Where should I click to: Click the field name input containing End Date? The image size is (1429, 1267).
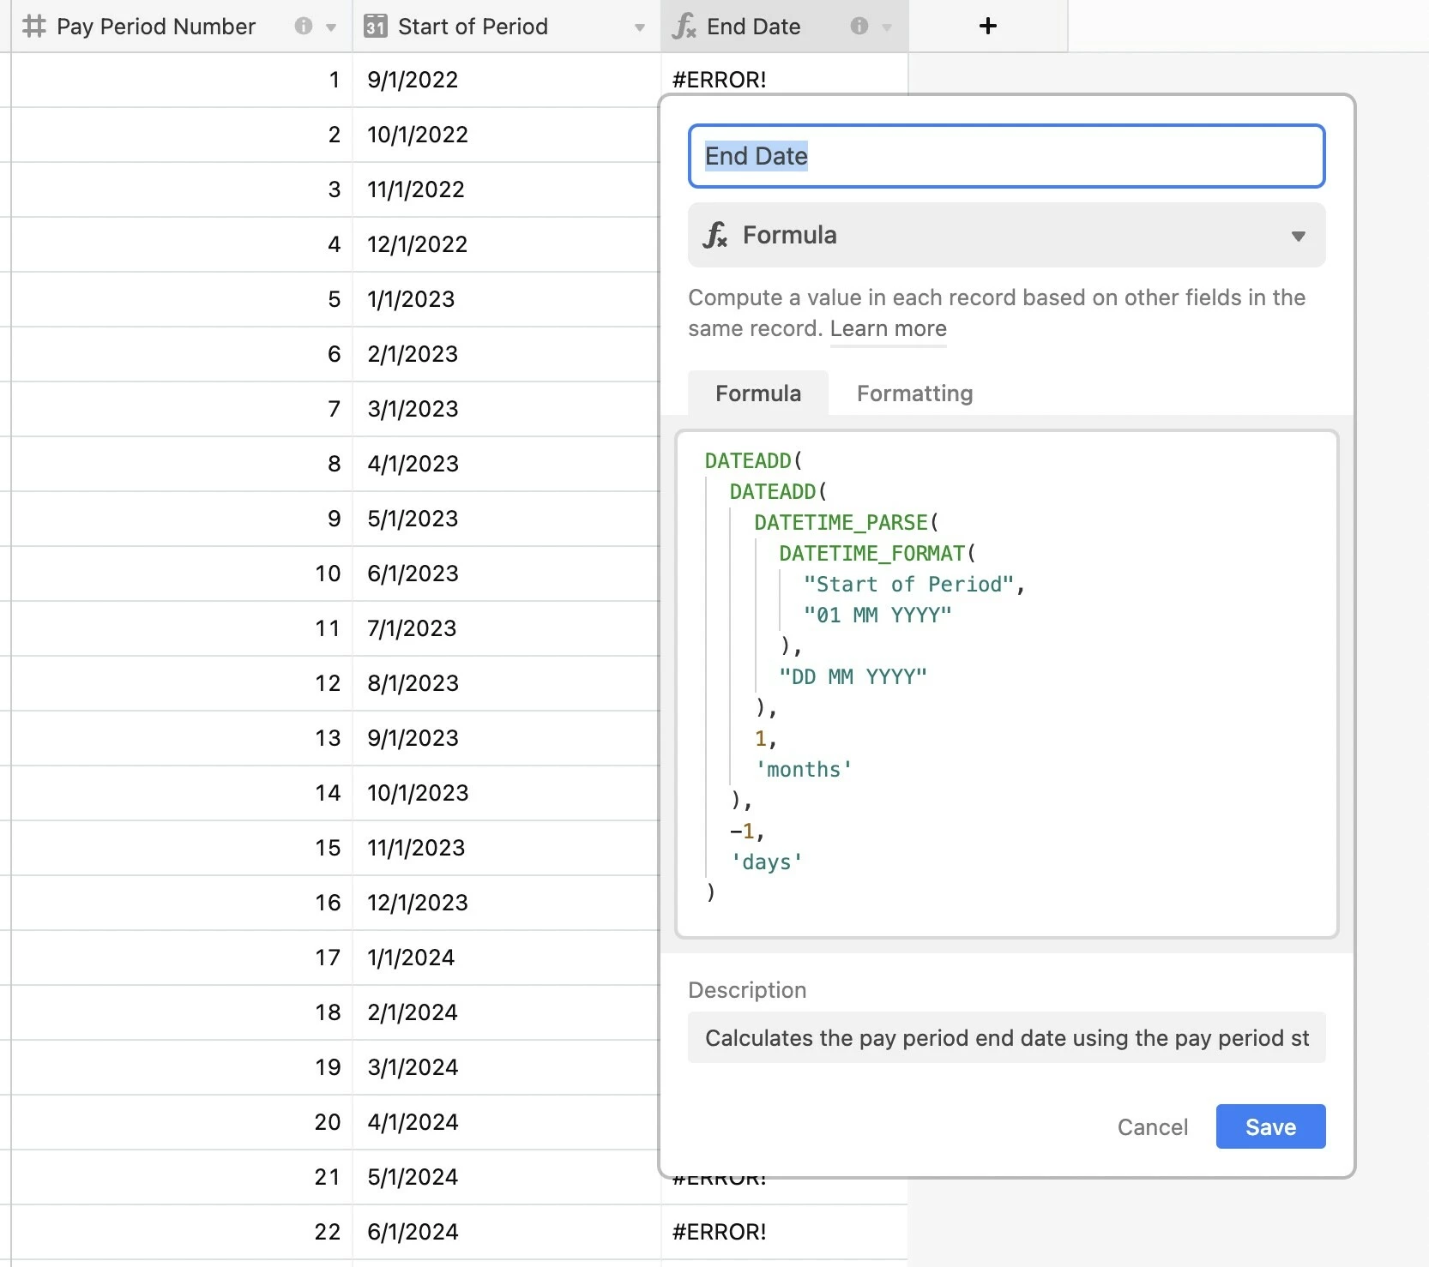(x=1007, y=156)
